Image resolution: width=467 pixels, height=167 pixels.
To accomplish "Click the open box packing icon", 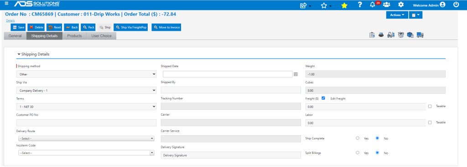I will pyautogui.click(x=400, y=35).
